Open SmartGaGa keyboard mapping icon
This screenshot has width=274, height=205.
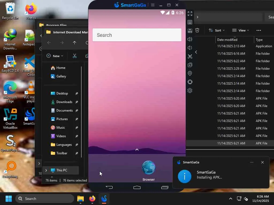190,22
